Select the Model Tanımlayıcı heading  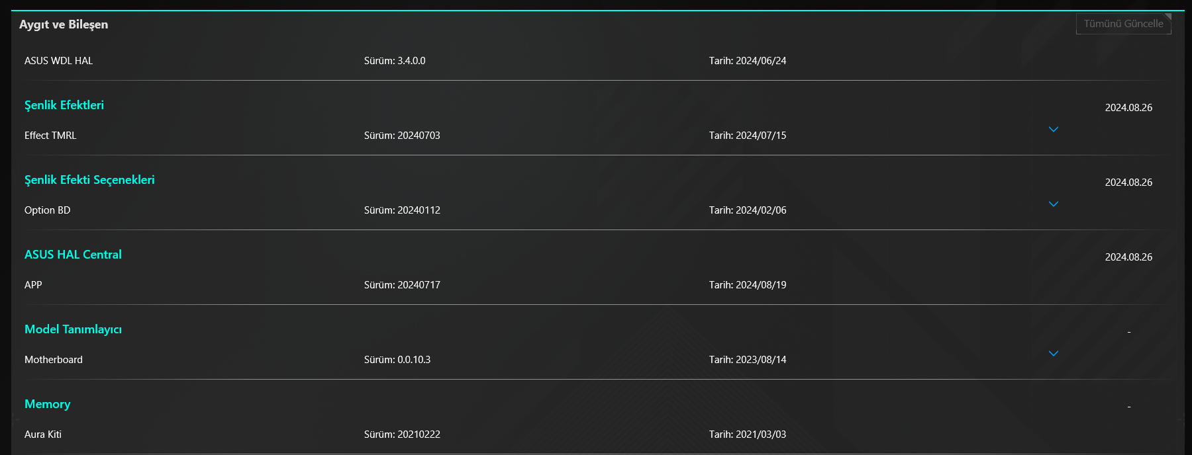(x=73, y=329)
